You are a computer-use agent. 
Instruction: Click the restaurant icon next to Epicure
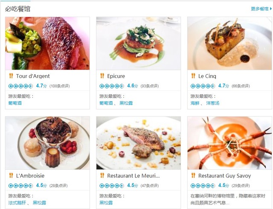coord(102,76)
